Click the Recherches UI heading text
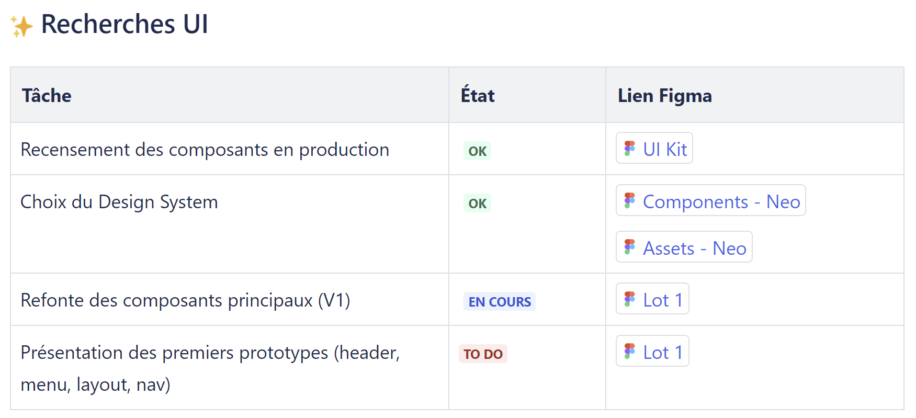 [125, 24]
